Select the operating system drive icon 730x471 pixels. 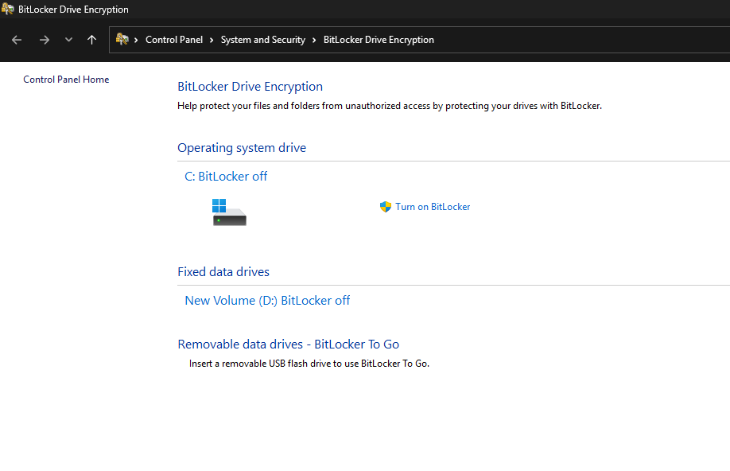[x=229, y=212]
